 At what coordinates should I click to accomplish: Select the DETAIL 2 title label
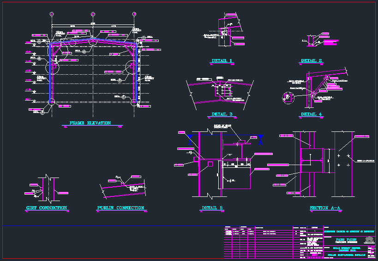(x=312, y=61)
